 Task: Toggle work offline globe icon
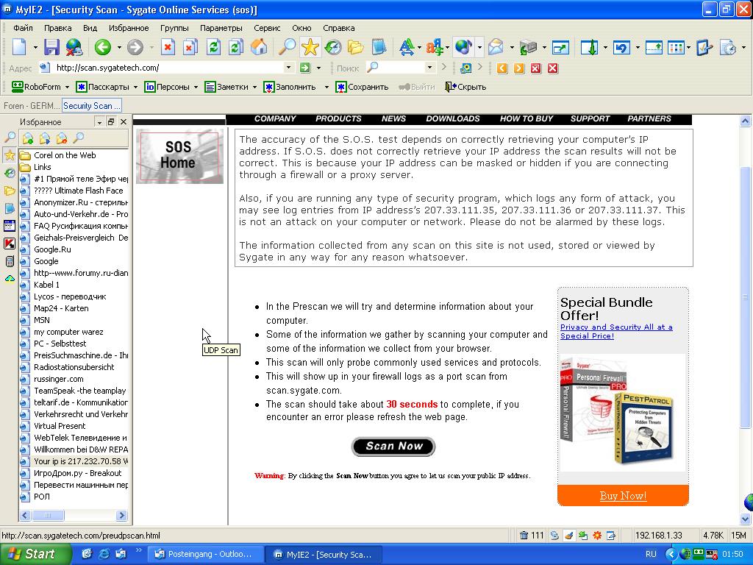74,47
